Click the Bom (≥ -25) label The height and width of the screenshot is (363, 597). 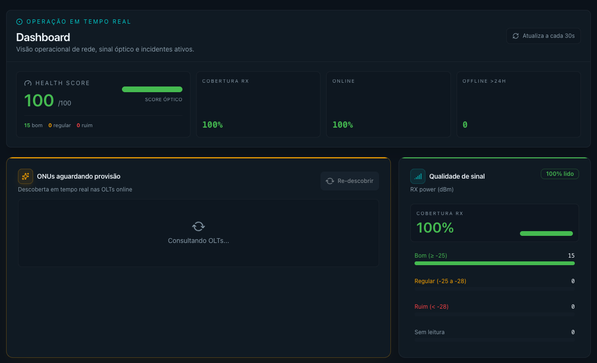pos(431,256)
